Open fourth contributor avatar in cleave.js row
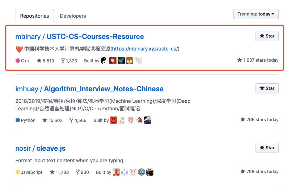 tap(142, 172)
